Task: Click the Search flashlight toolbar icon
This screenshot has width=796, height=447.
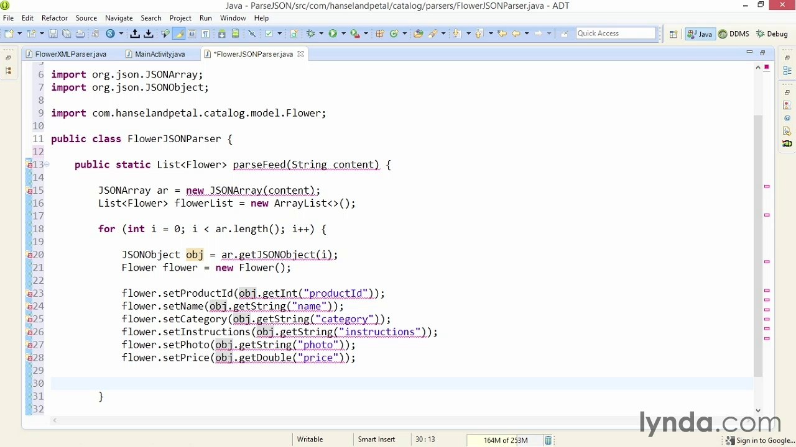Action: tap(433, 34)
